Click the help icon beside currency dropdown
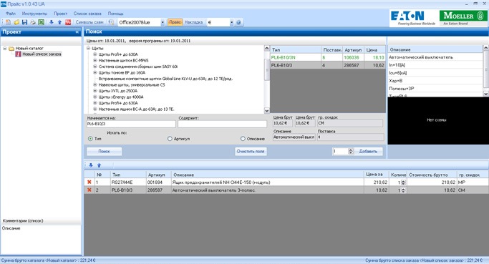The height and width of the screenshot is (264, 489). pyautogui.click(x=238, y=22)
